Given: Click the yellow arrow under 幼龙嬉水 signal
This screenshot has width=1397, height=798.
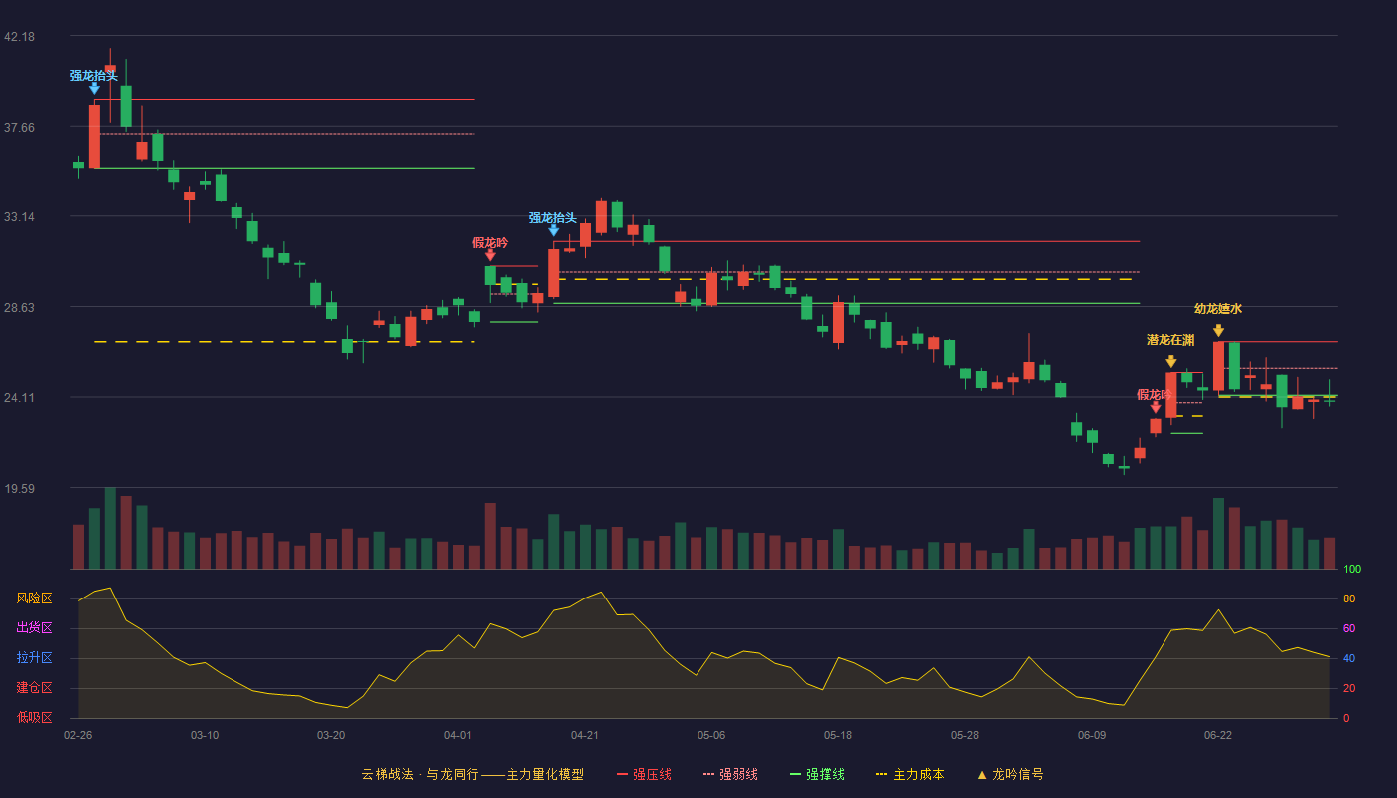Looking at the screenshot, I should point(1218,331).
